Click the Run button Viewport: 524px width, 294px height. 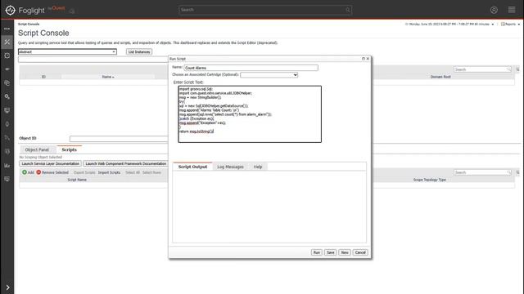click(317, 252)
